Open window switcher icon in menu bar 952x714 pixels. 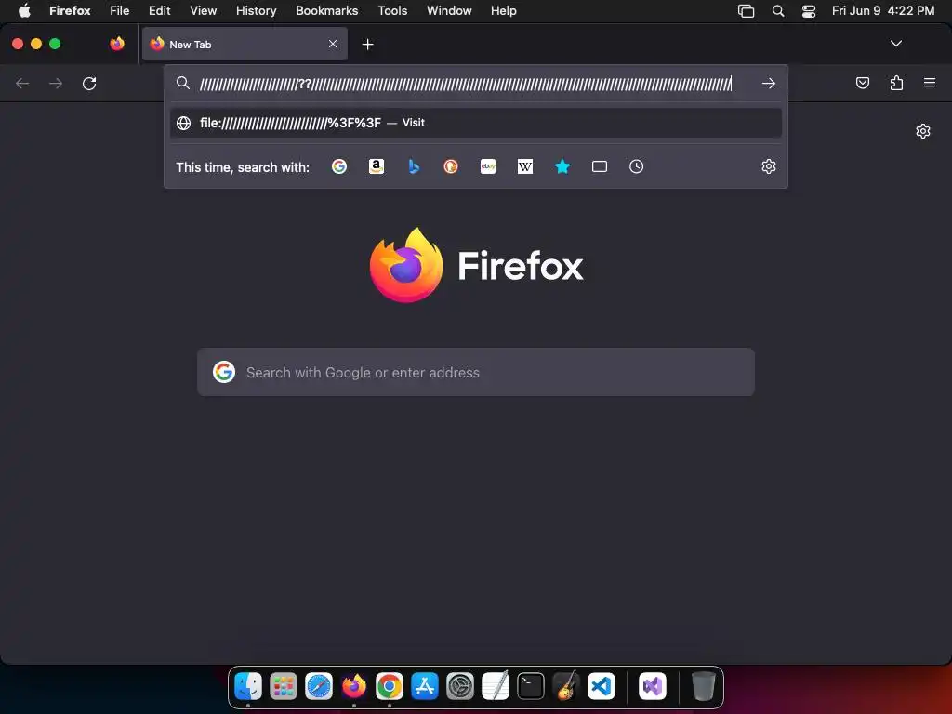(746, 10)
